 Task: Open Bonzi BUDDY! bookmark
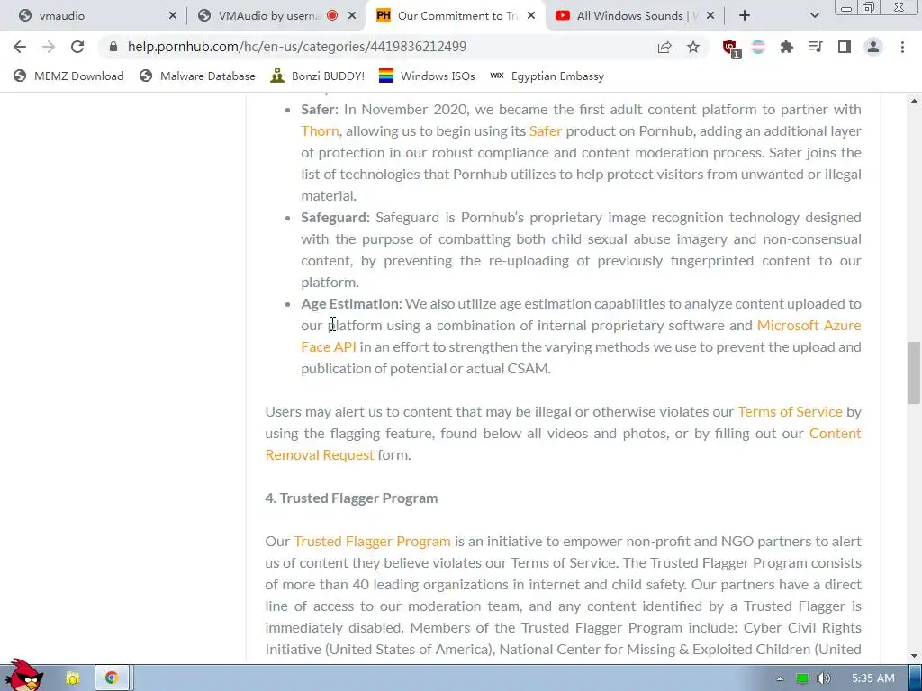(318, 76)
